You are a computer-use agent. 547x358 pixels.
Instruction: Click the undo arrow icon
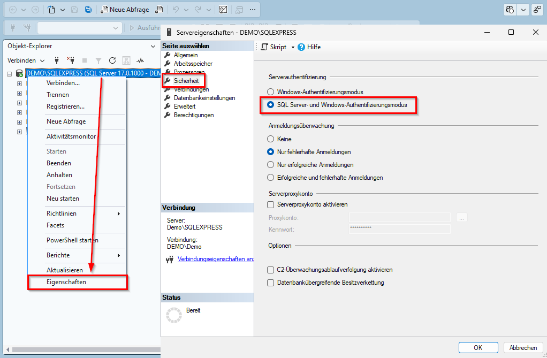[176, 10]
